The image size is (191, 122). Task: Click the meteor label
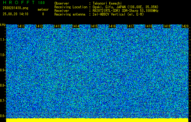coord(43,9)
